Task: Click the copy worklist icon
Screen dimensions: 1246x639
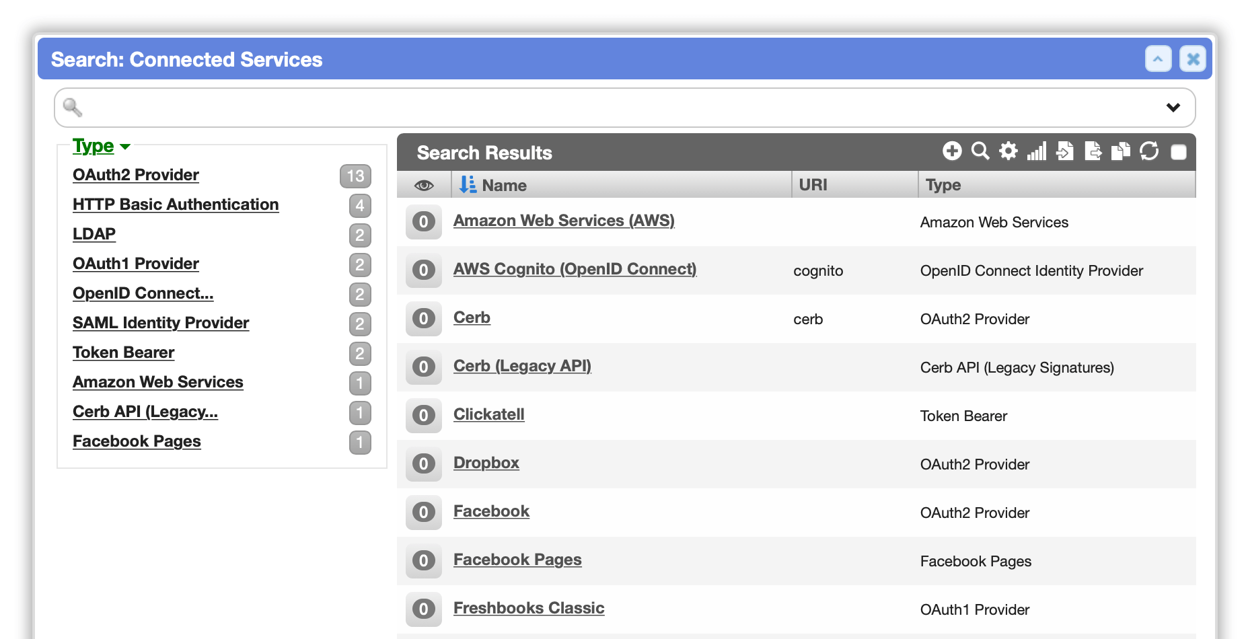Action: pyautogui.click(x=1121, y=151)
